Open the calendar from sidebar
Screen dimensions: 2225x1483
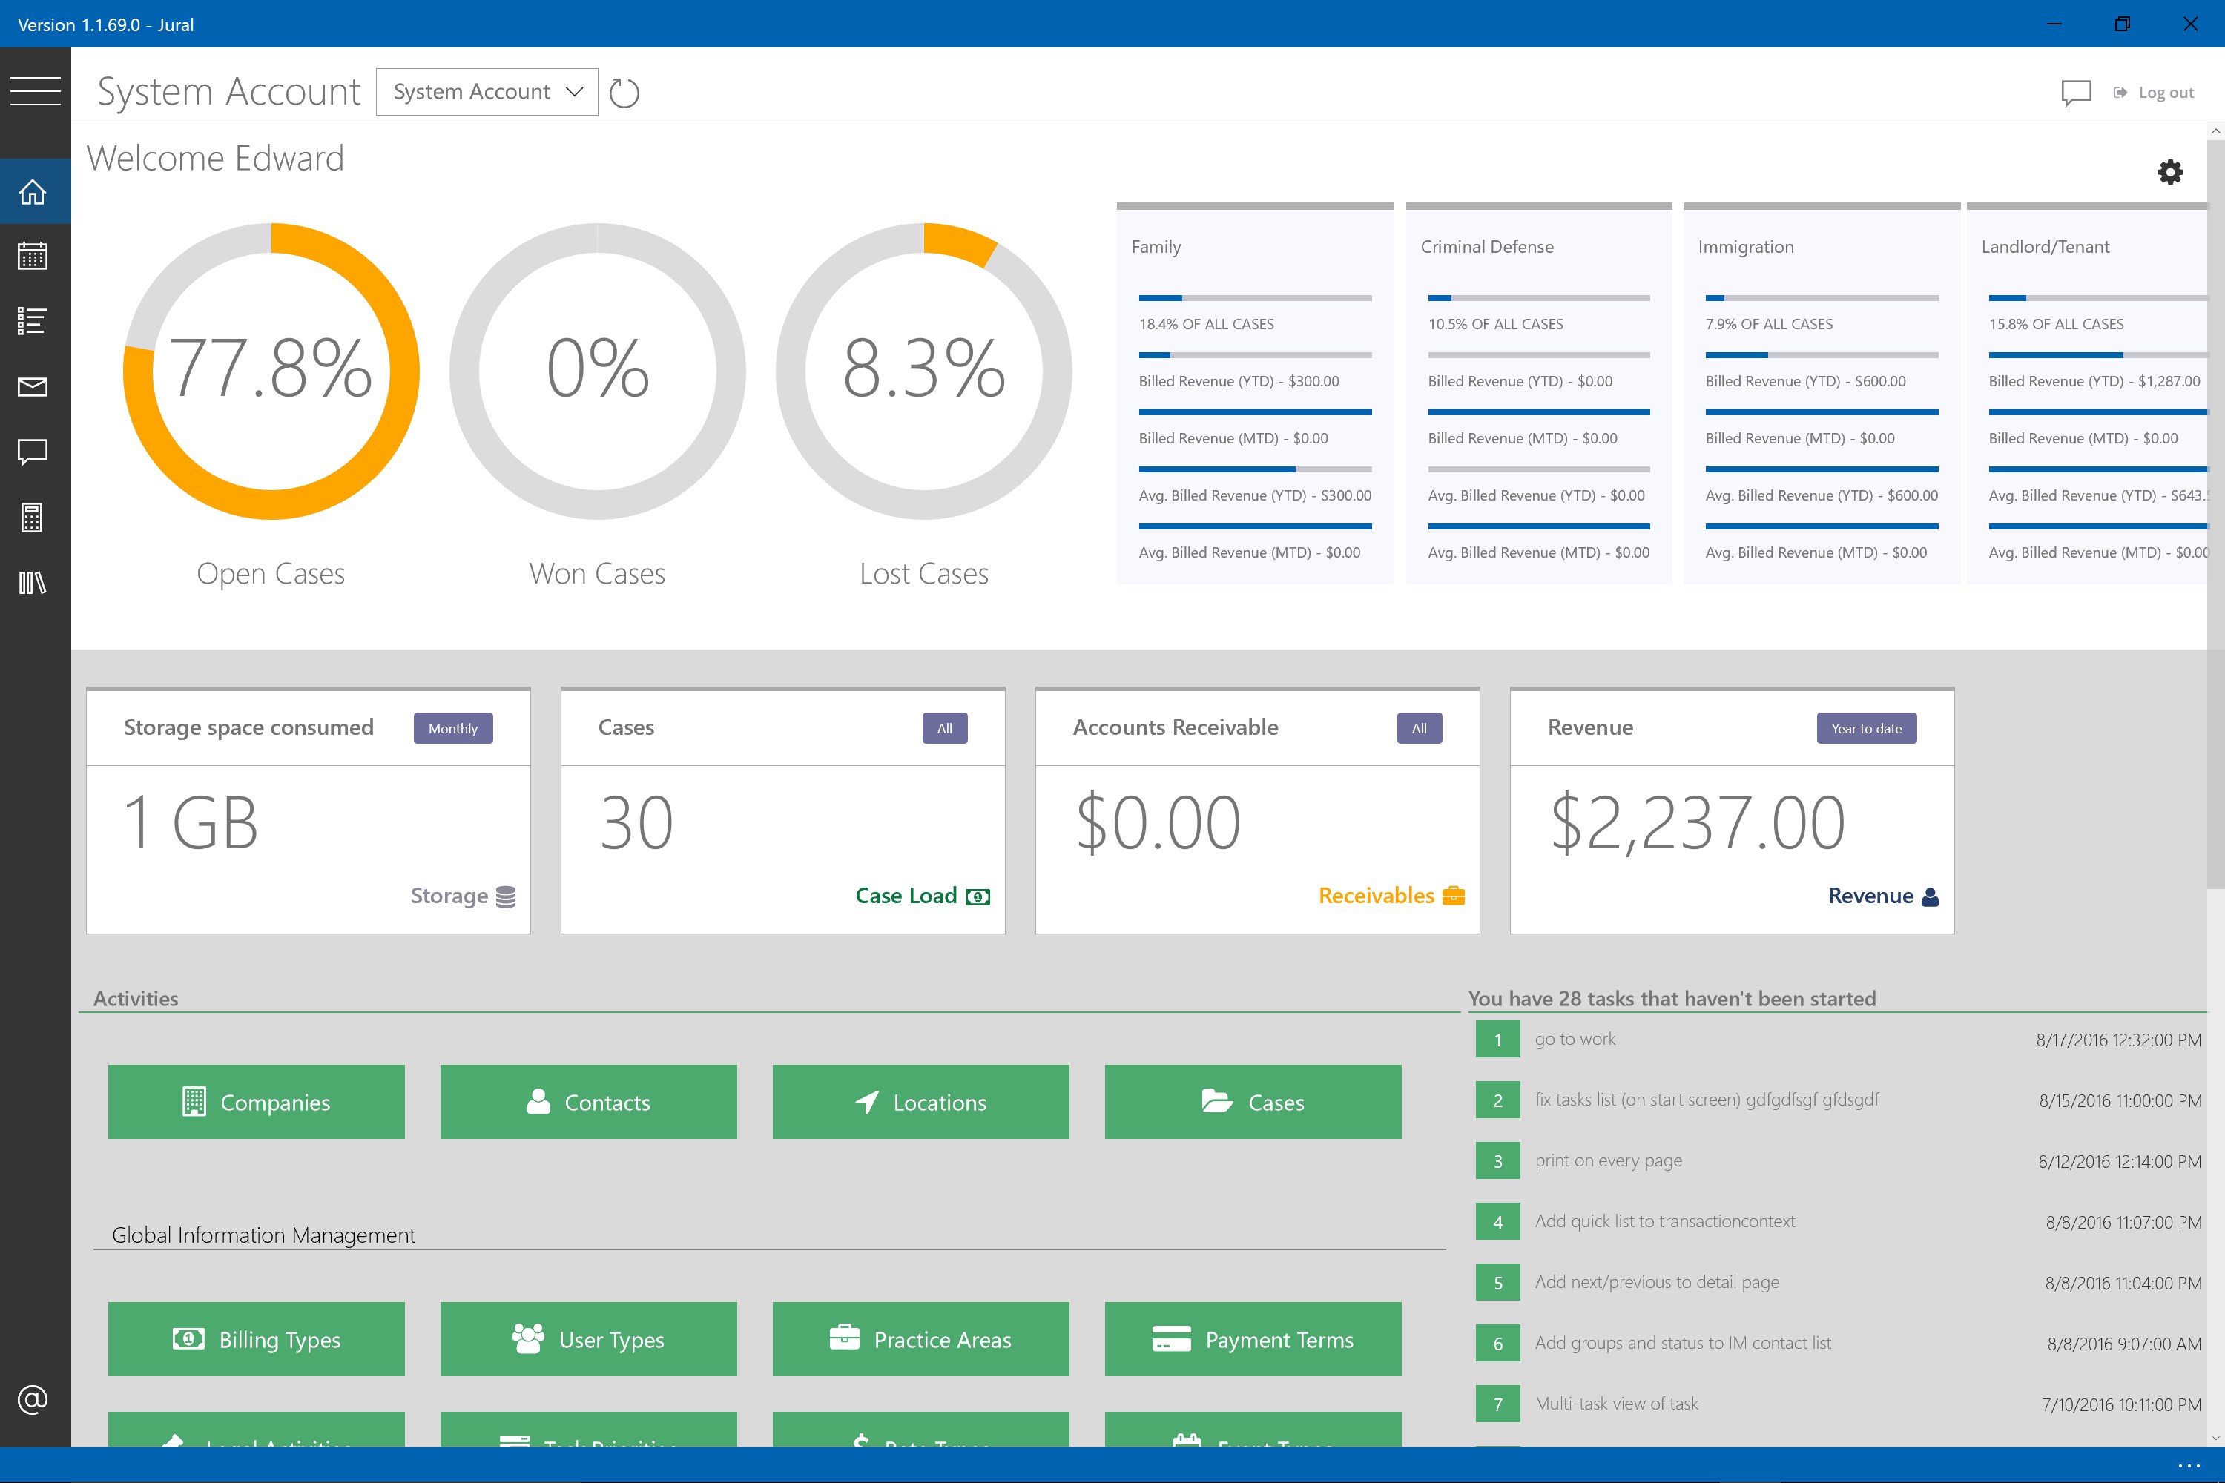[x=33, y=257]
